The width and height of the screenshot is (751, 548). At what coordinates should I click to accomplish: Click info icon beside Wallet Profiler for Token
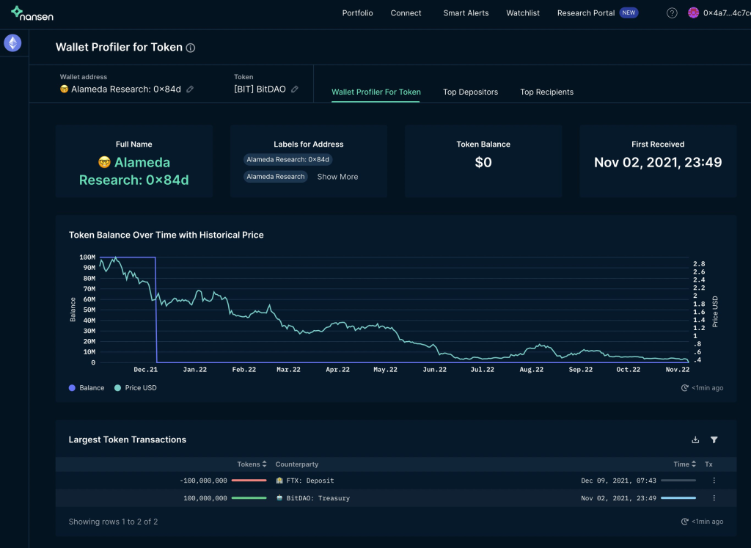(191, 48)
